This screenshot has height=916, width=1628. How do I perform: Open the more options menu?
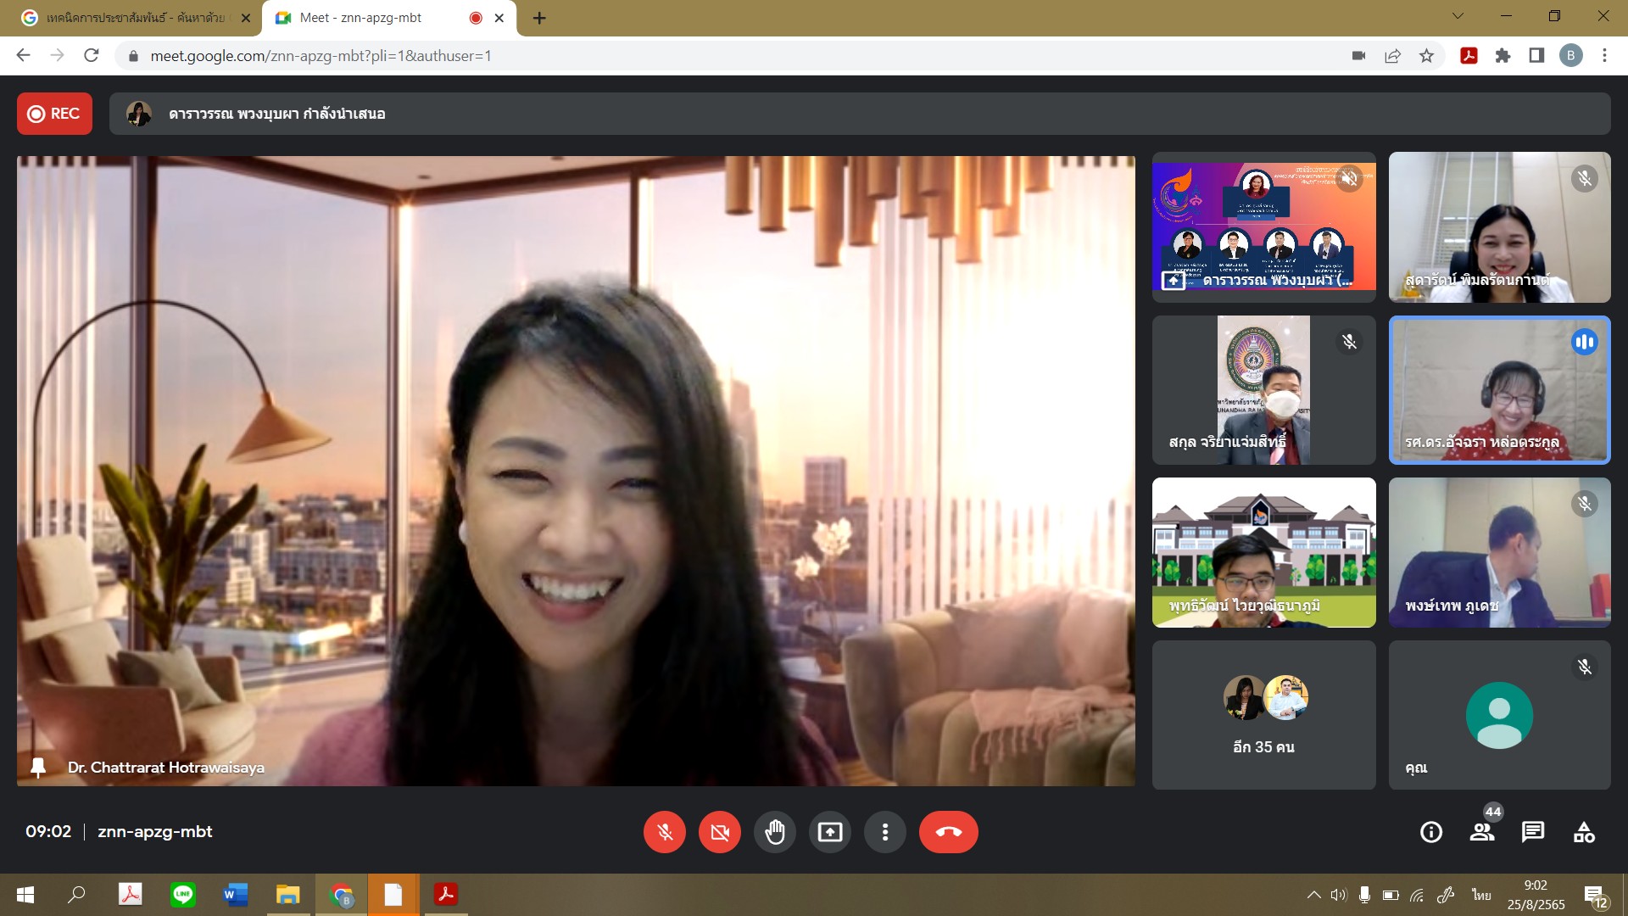pyautogui.click(x=884, y=832)
